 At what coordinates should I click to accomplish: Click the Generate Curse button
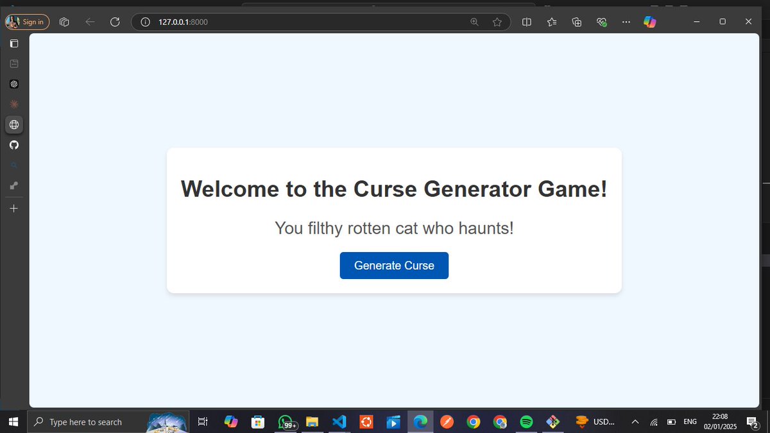[x=394, y=266]
